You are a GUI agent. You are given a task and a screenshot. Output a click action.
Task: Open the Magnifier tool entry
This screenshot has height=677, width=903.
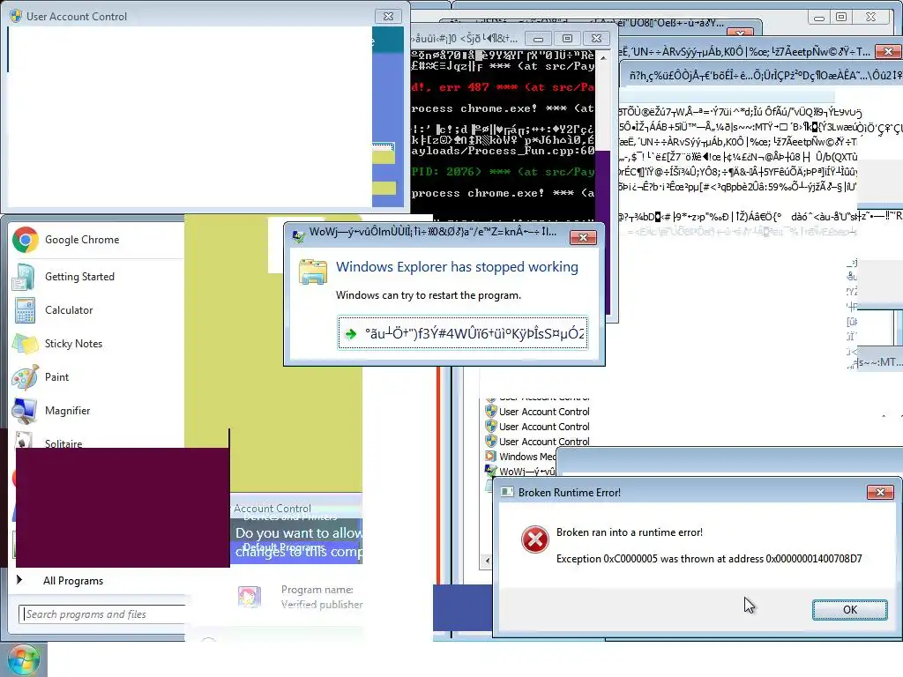pyautogui.click(x=67, y=411)
